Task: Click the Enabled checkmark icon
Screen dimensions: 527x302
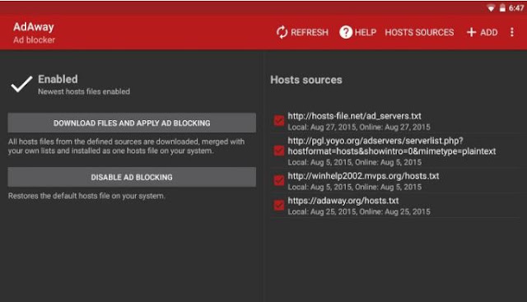Action: coord(21,84)
